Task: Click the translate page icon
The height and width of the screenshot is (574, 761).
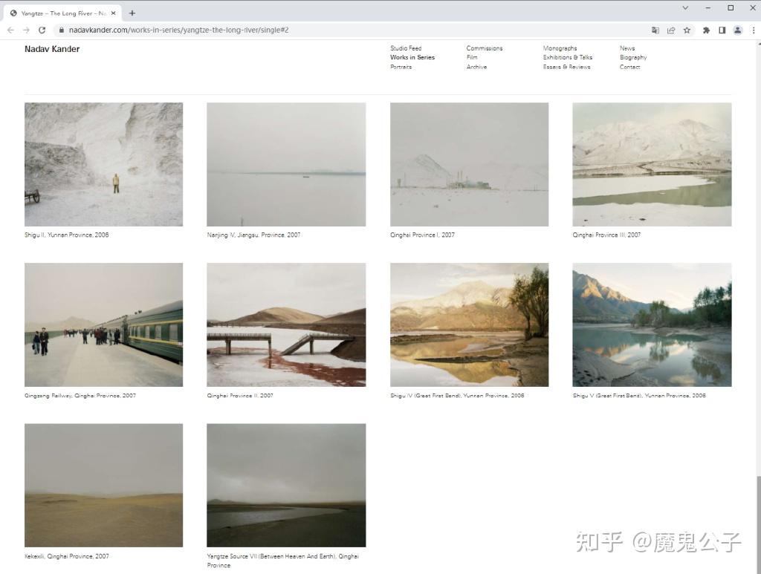Action: [x=655, y=30]
